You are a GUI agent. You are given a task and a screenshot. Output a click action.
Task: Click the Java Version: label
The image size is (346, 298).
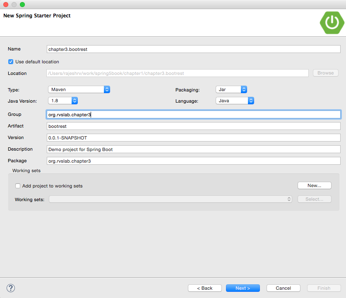[x=22, y=101]
